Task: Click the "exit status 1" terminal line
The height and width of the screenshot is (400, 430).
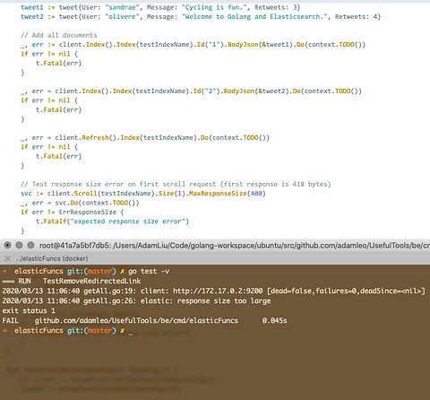Action: tap(29, 310)
